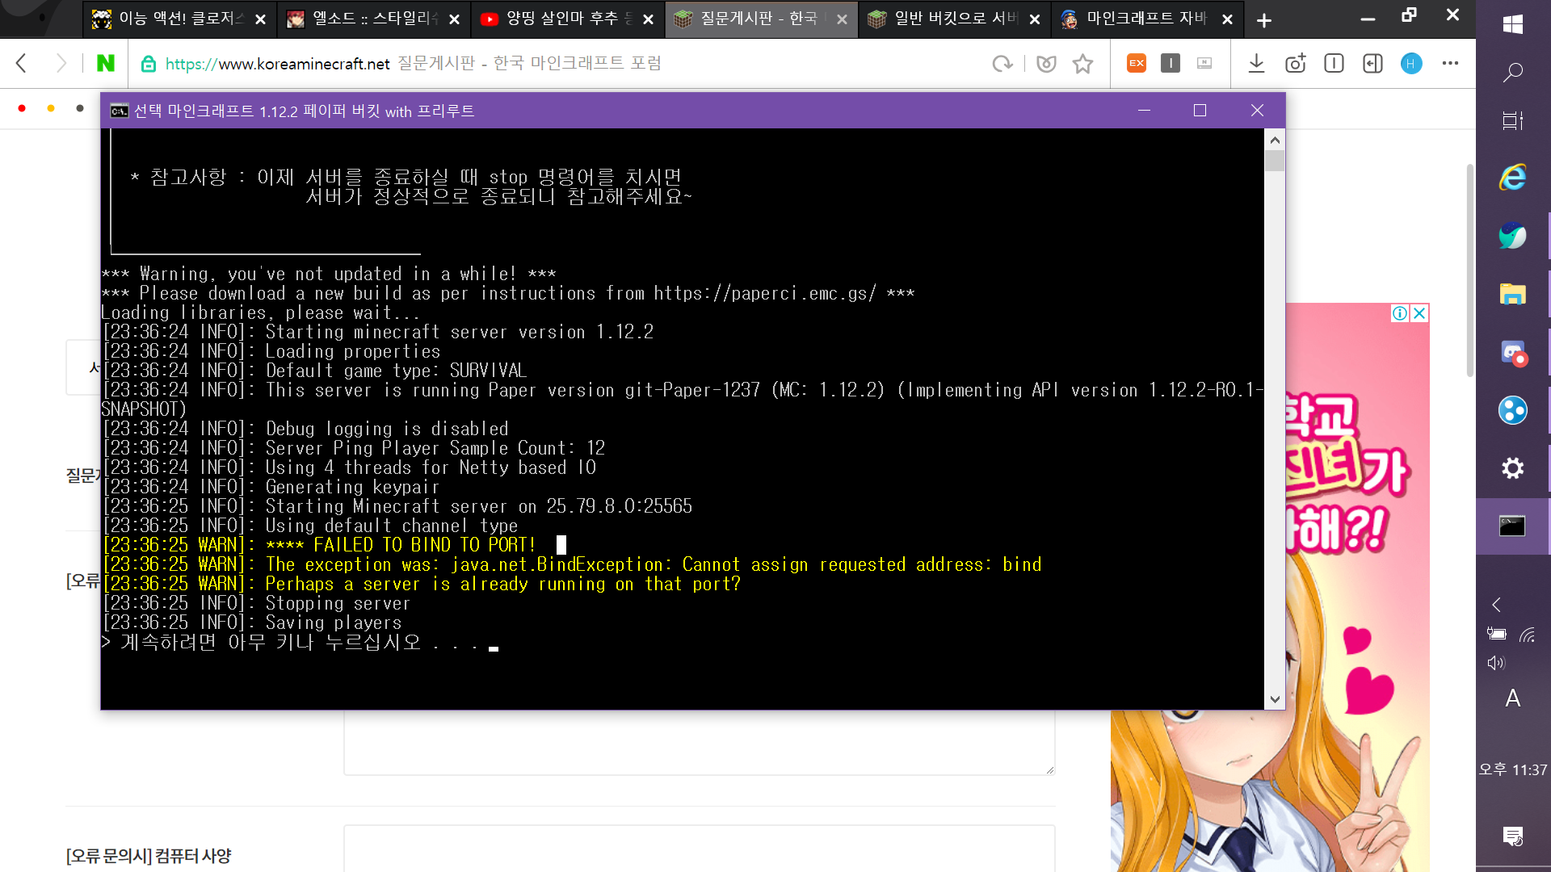Maximize the 마인크래프트 1.12.2 console window

click(x=1200, y=111)
